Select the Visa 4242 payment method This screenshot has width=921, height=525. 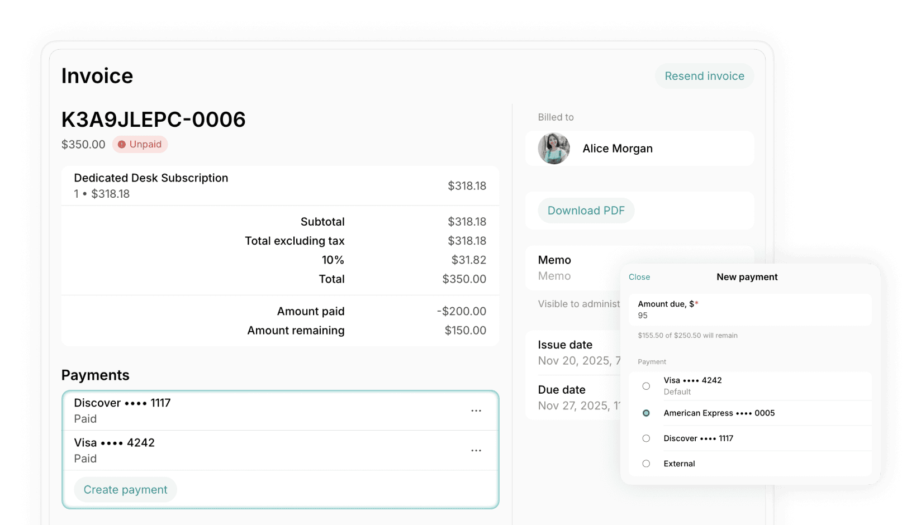coord(646,385)
